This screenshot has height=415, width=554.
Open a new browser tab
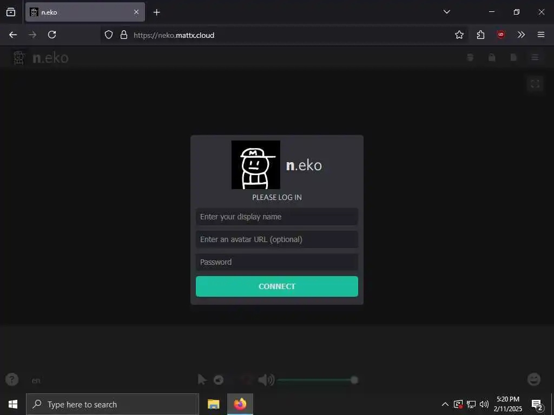(x=156, y=12)
